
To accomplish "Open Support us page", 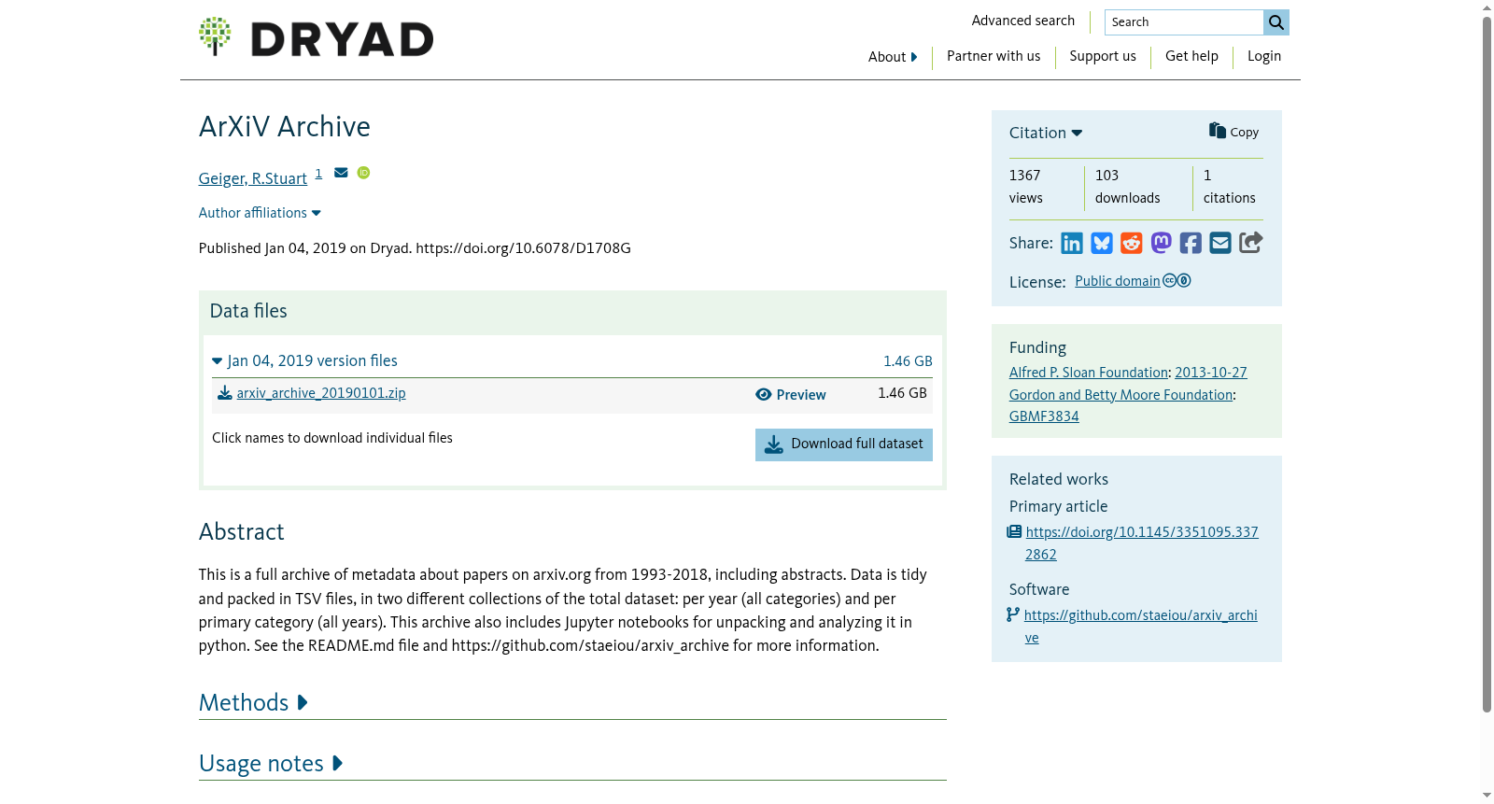I will (x=1103, y=56).
